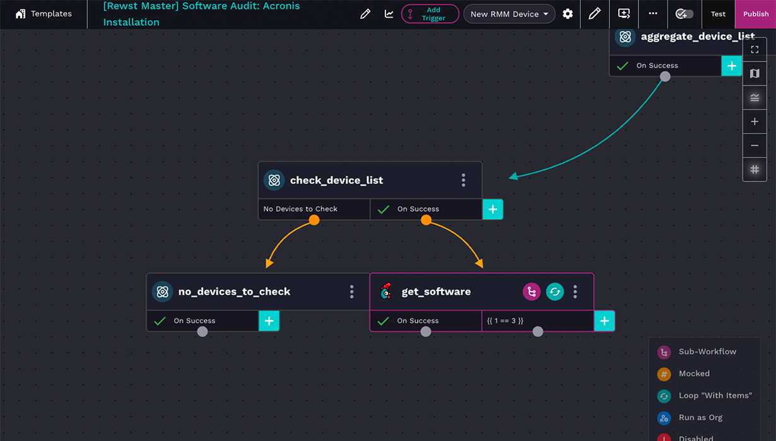Add a transition from aggregate_device_list On Success
The image size is (776, 441).
(x=732, y=66)
